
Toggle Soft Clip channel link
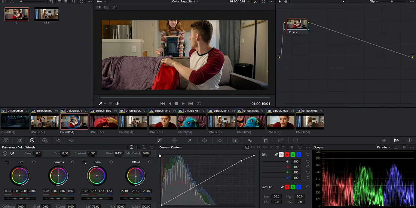[282, 187]
